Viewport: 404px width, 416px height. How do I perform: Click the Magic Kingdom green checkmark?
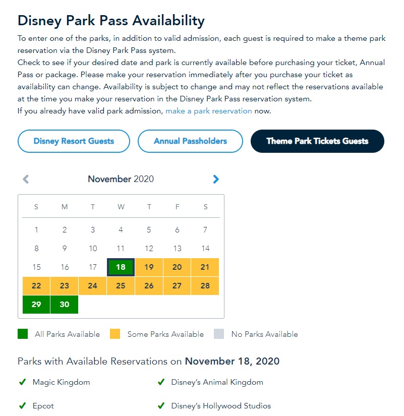pyautogui.click(x=22, y=382)
